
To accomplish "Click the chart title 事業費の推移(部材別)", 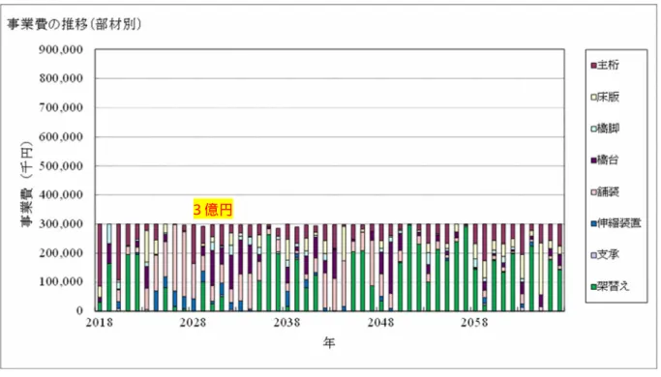I will [75, 24].
